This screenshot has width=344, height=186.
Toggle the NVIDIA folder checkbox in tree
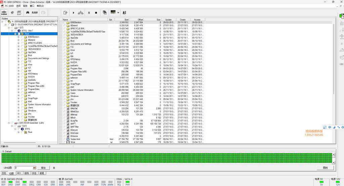pos(22,77)
